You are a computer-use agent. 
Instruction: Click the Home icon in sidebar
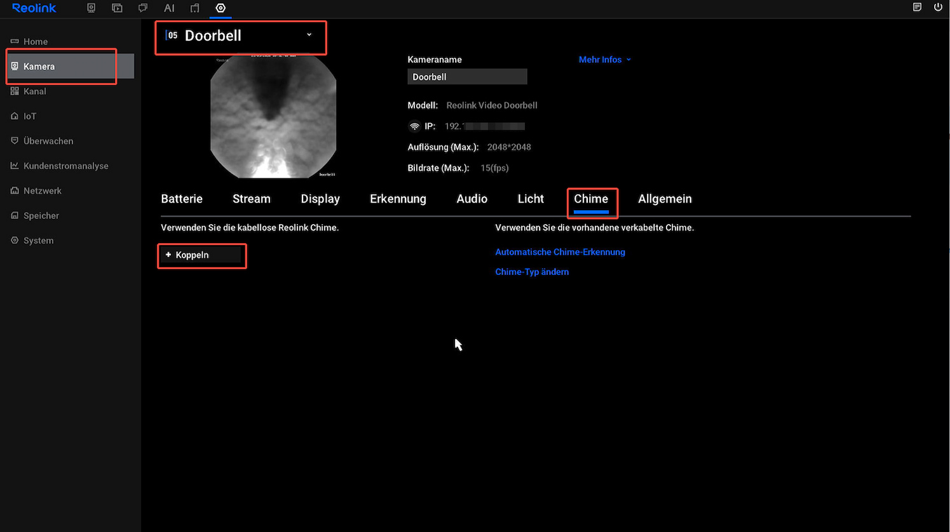point(15,41)
